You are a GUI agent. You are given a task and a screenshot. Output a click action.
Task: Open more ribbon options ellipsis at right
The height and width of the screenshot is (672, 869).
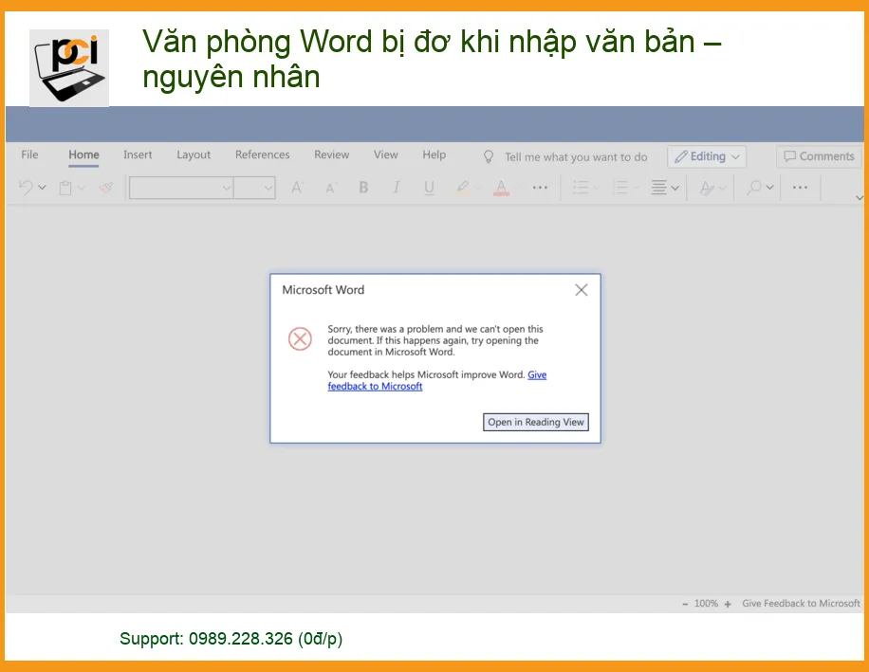tap(800, 188)
